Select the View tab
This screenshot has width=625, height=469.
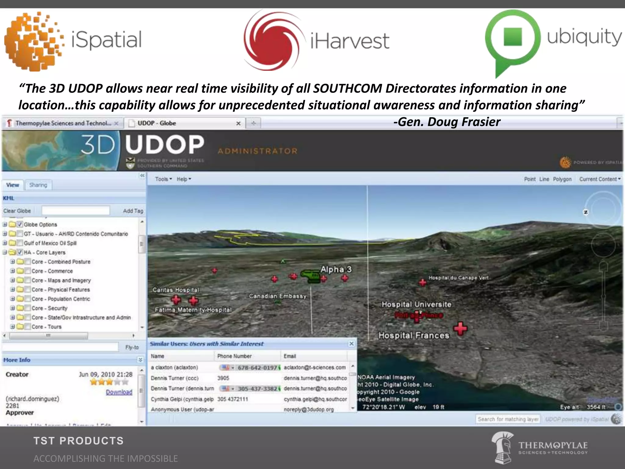pos(13,185)
